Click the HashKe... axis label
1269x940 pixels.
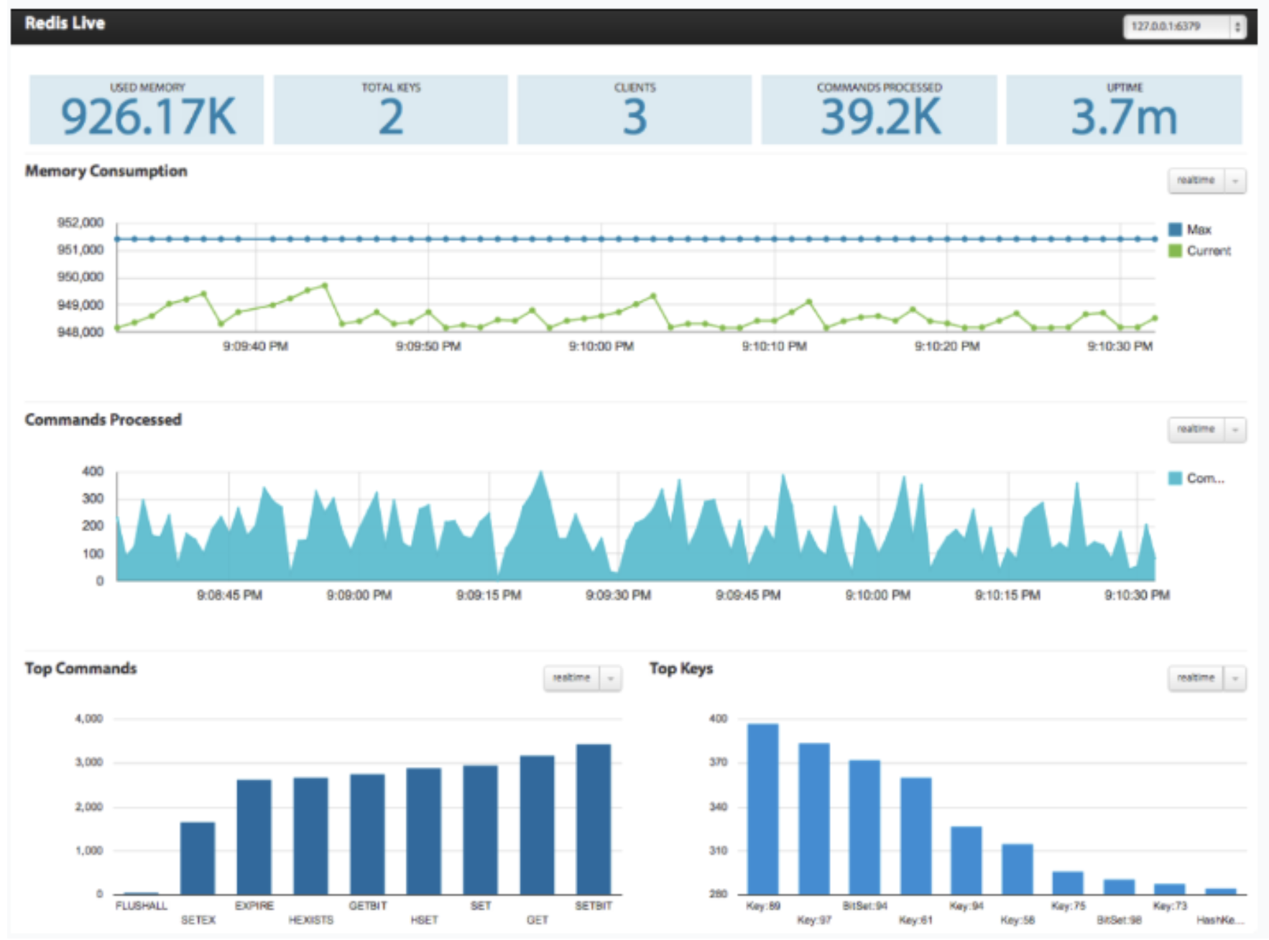tap(1220, 920)
